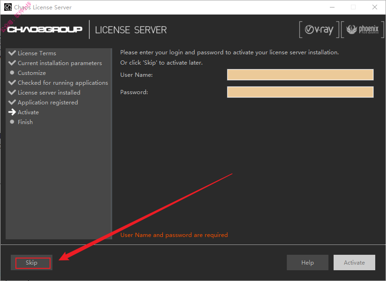Screen dimensions: 386x281
Task: Select the Customize step
Action: (32, 73)
